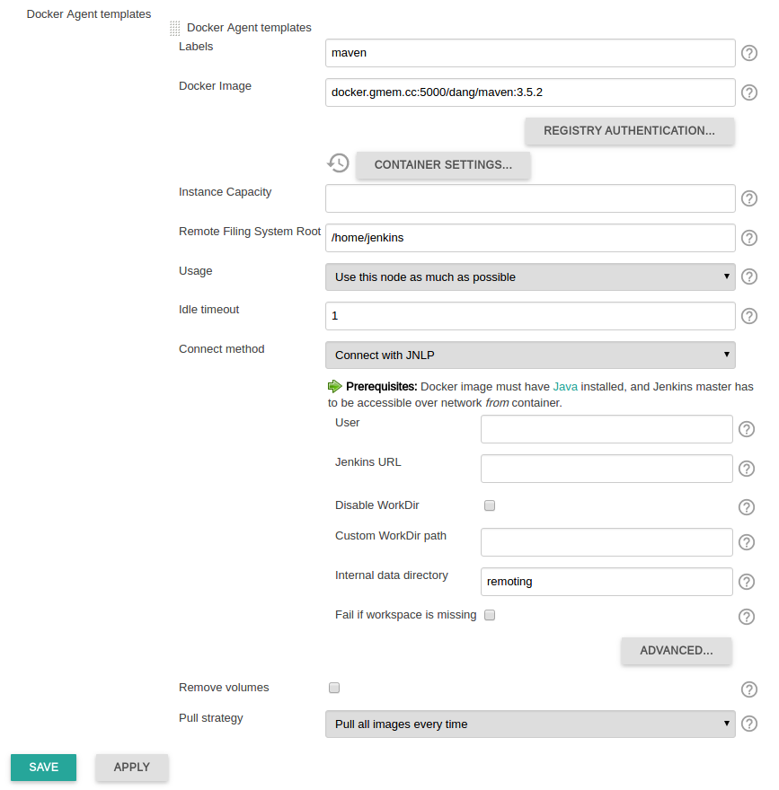Click help icon for Idle timeout

click(x=749, y=316)
